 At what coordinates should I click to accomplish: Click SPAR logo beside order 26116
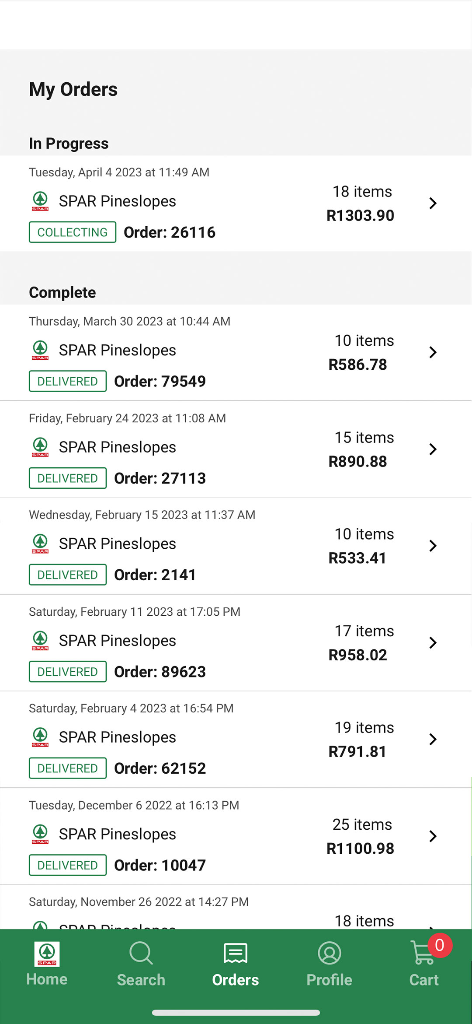[40, 201]
